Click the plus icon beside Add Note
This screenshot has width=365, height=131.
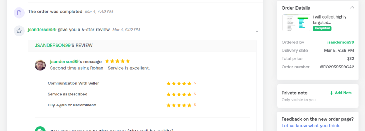click(331, 93)
